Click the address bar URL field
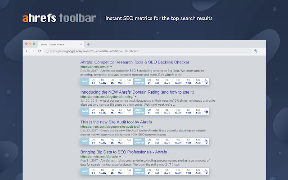Viewport: 288px width, 180px height. [x=148, y=51]
